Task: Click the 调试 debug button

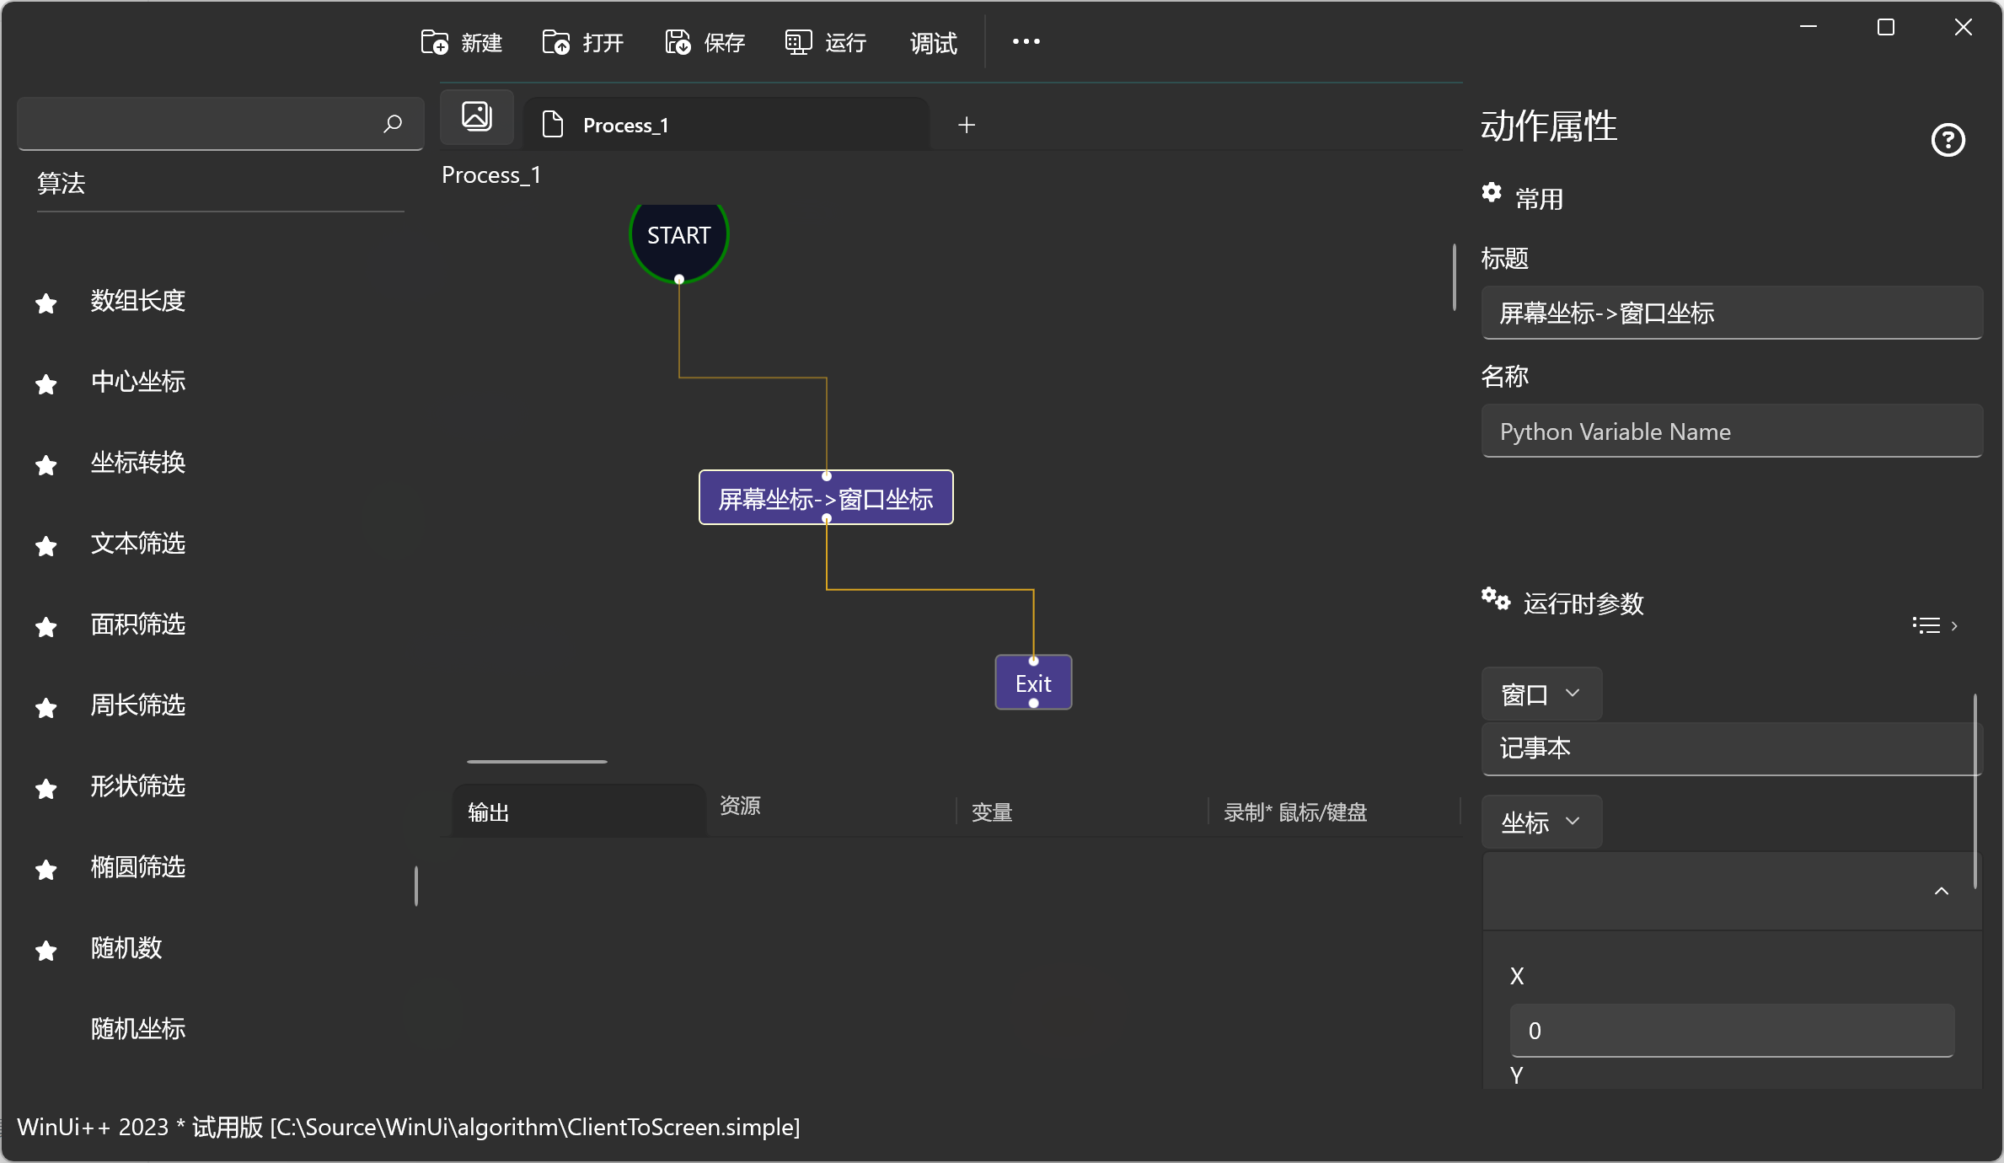Action: [933, 42]
